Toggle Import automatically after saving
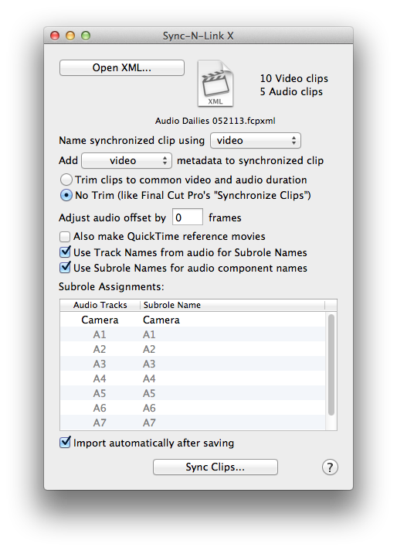 [65, 443]
